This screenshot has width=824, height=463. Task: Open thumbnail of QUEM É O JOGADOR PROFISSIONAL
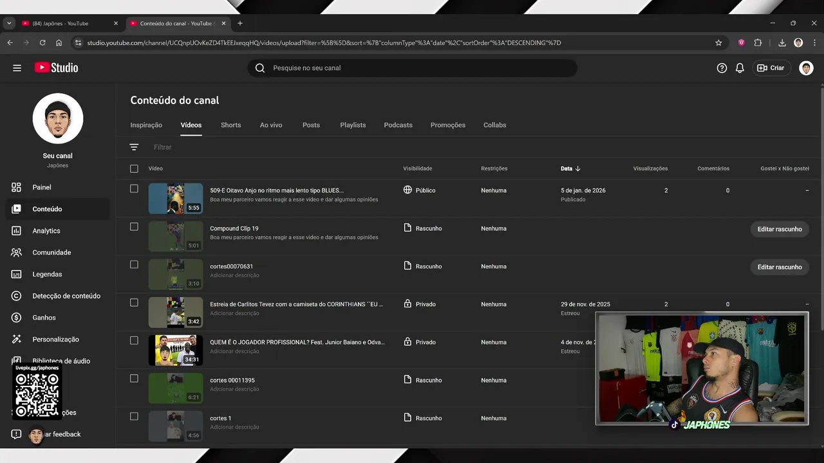176,350
